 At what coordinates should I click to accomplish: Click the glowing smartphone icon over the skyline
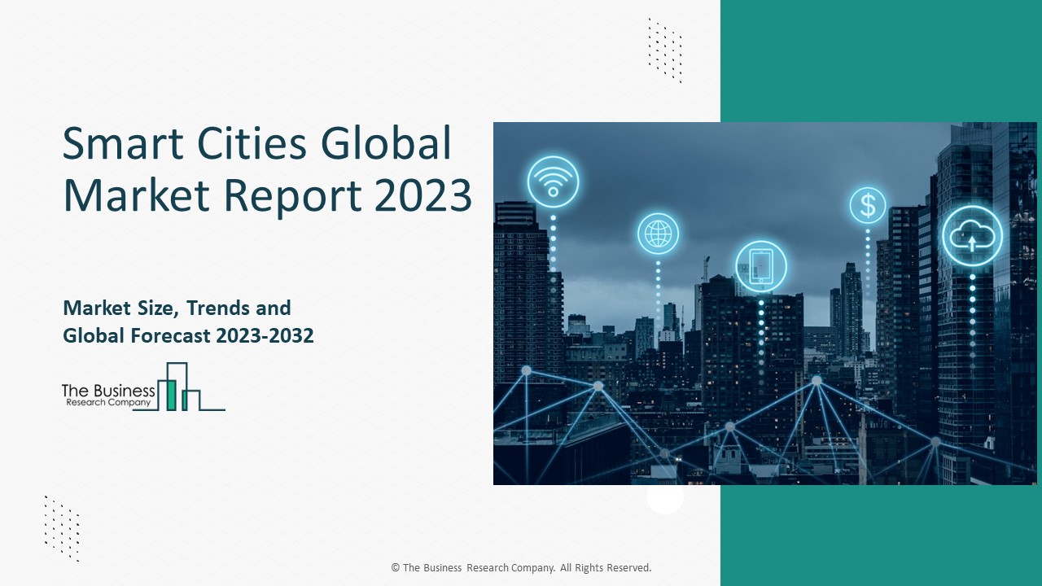pyautogui.click(x=761, y=266)
